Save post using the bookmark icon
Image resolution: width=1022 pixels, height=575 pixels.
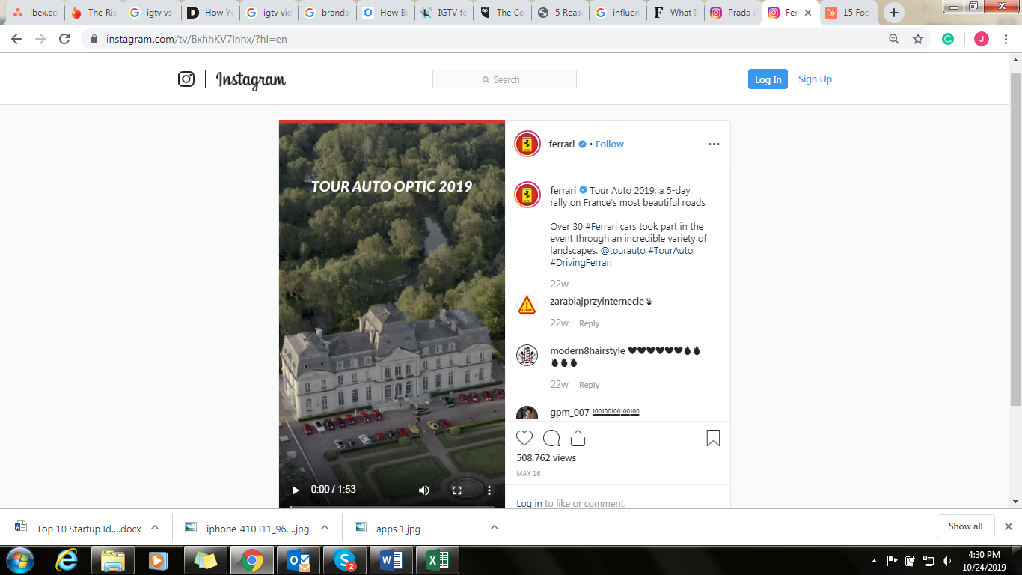[713, 438]
